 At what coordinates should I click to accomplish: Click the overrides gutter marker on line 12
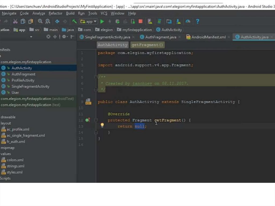[x=88, y=120]
